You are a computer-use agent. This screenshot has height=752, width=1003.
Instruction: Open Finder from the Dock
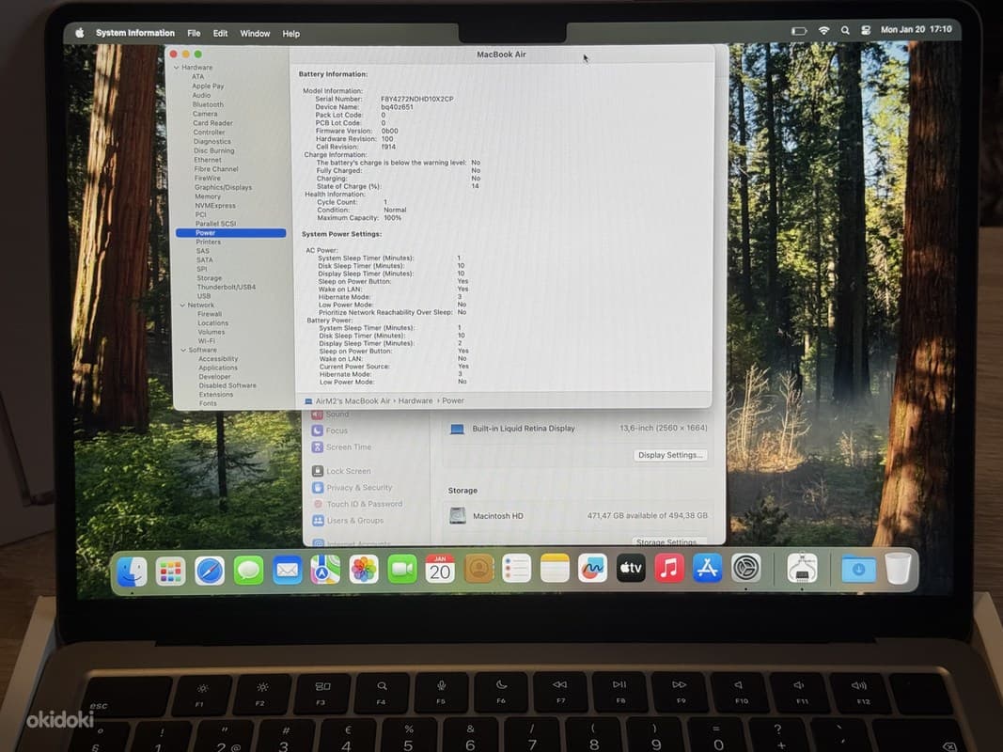[133, 571]
